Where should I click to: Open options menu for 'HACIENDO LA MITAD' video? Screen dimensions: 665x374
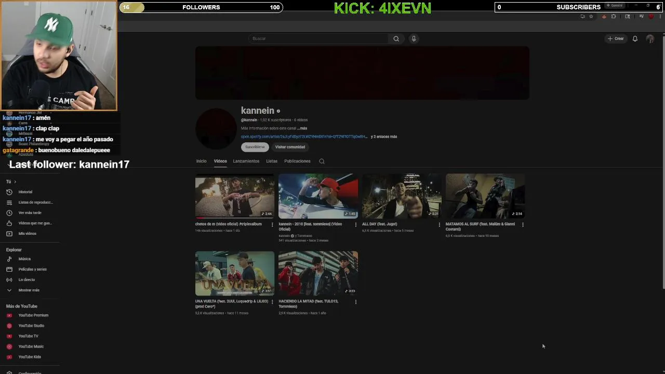(356, 302)
